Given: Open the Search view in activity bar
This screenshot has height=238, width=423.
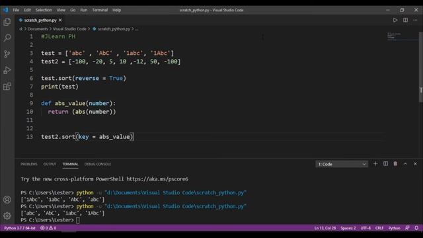Looking at the screenshot, I should [x=7, y=38].
